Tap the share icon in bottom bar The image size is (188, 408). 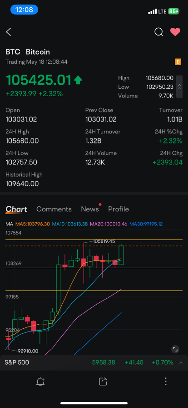(103, 382)
